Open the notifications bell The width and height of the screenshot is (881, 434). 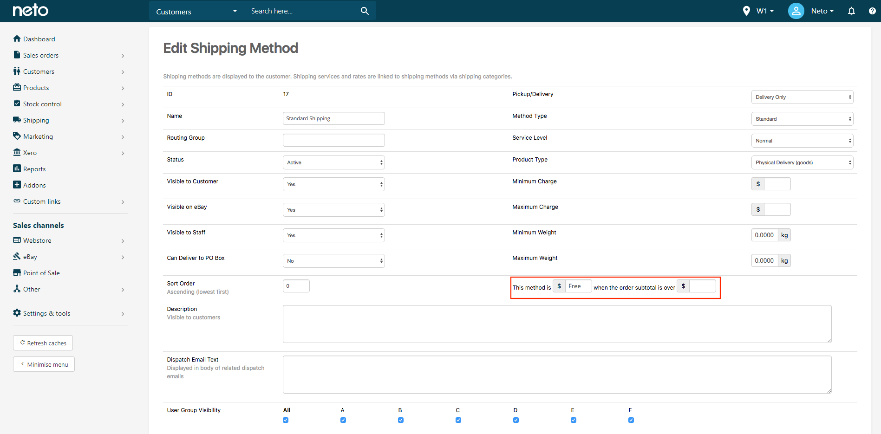click(x=851, y=11)
